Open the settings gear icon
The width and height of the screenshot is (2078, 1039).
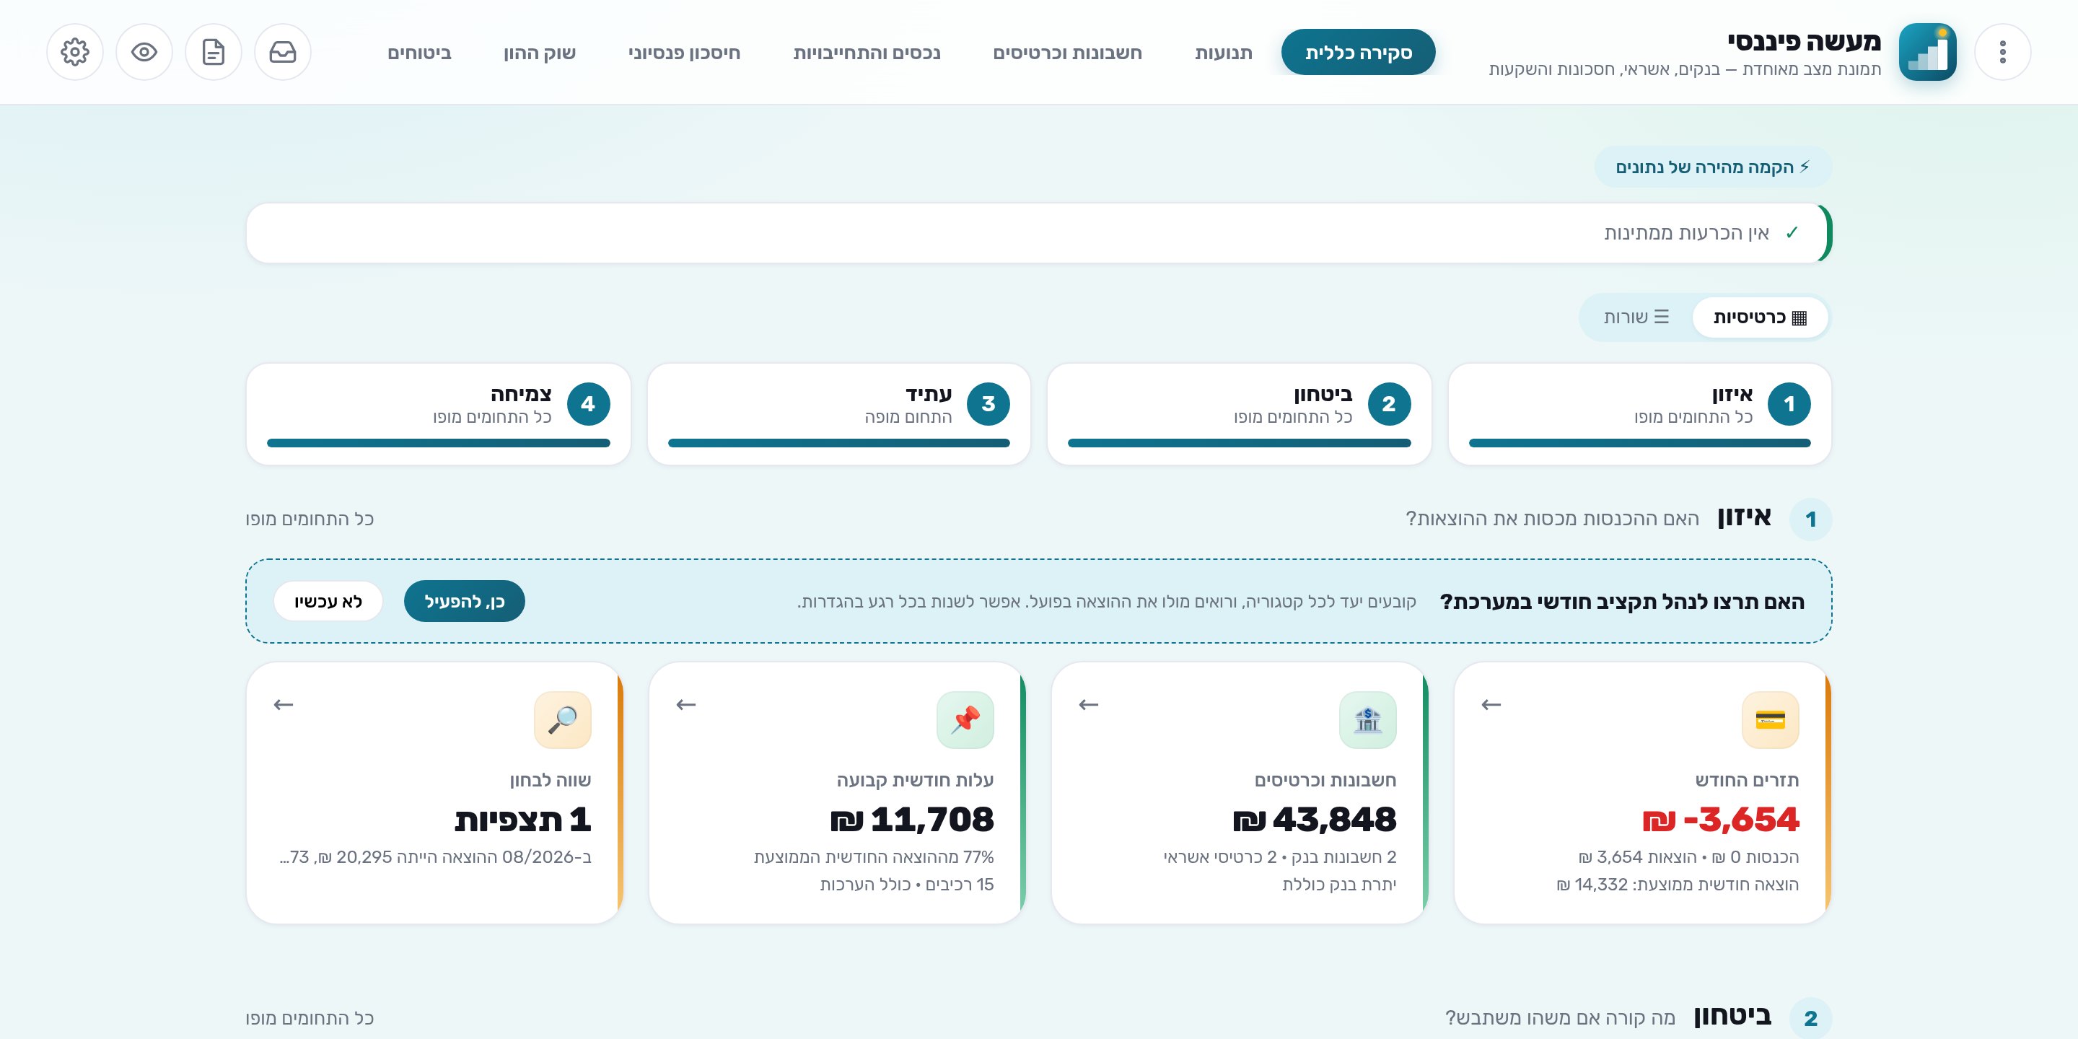coord(75,53)
